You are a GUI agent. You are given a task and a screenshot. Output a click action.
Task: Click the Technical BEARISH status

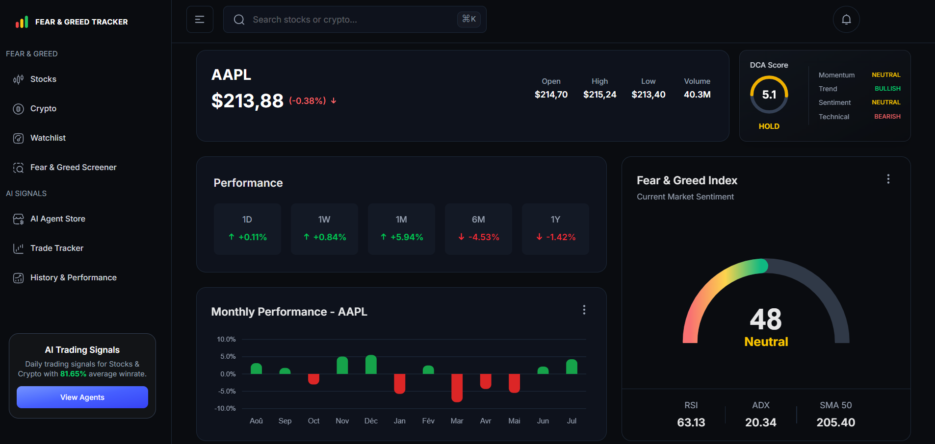point(887,117)
